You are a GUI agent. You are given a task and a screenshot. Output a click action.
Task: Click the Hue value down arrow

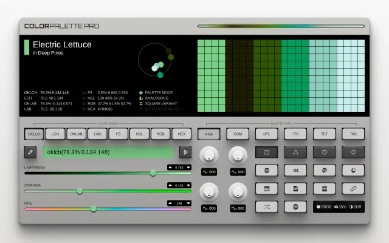[188, 204]
